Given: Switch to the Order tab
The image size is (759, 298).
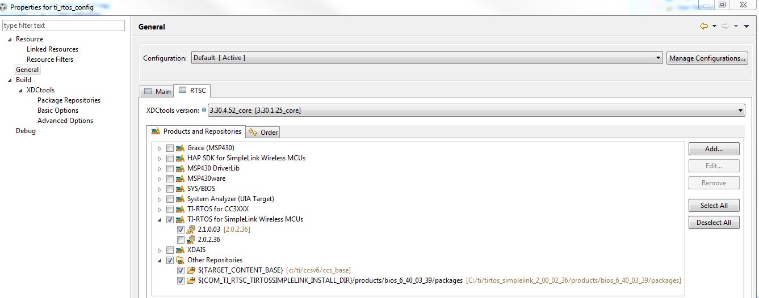Looking at the screenshot, I should (263, 133).
